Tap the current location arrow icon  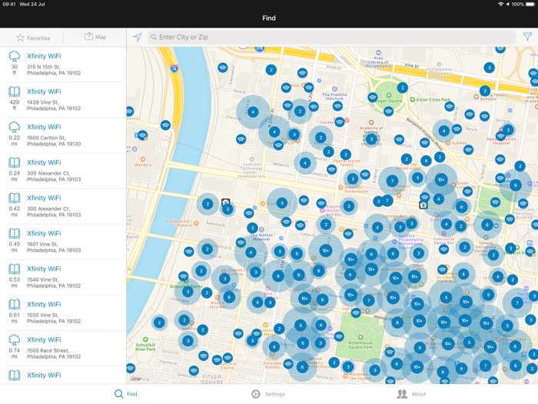click(x=138, y=37)
